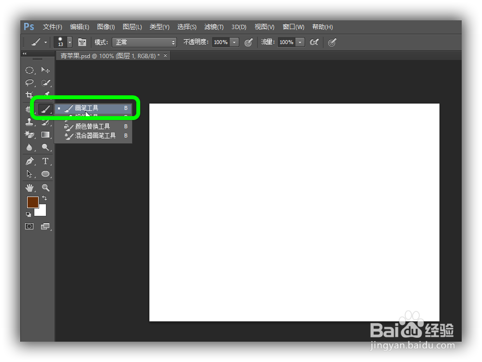Swap foreground and background colors
Image resolution: width=482 pixels, height=362 pixels.
(44, 198)
